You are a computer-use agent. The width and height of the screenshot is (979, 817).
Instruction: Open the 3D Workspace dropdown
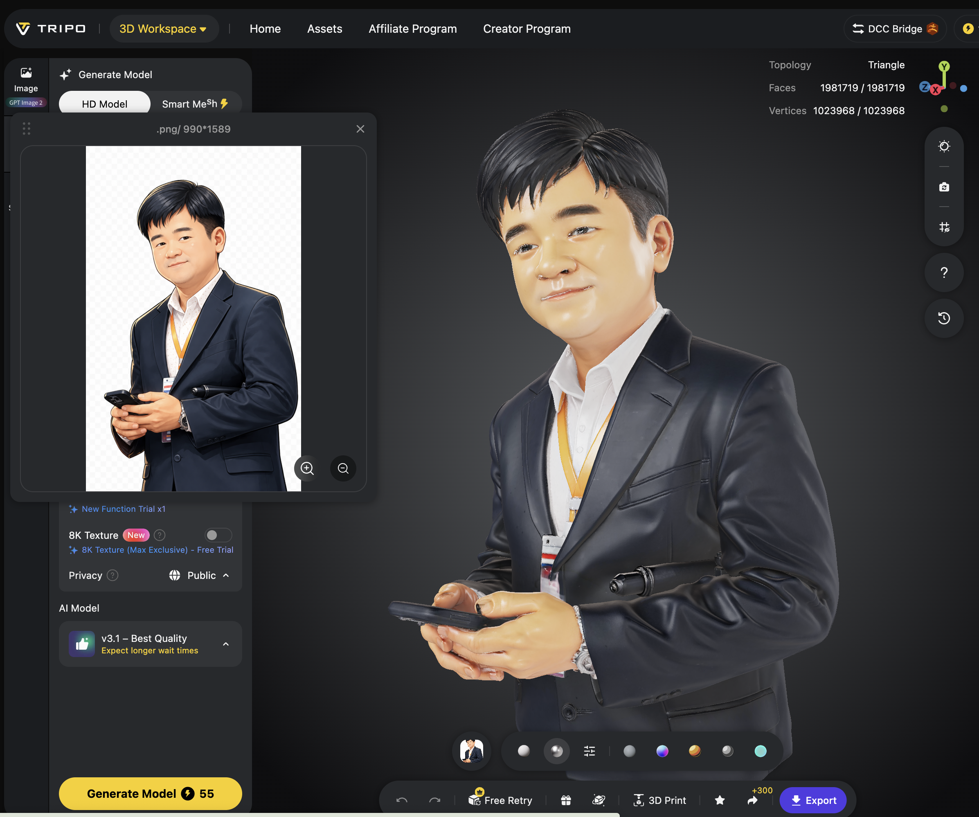coord(164,29)
